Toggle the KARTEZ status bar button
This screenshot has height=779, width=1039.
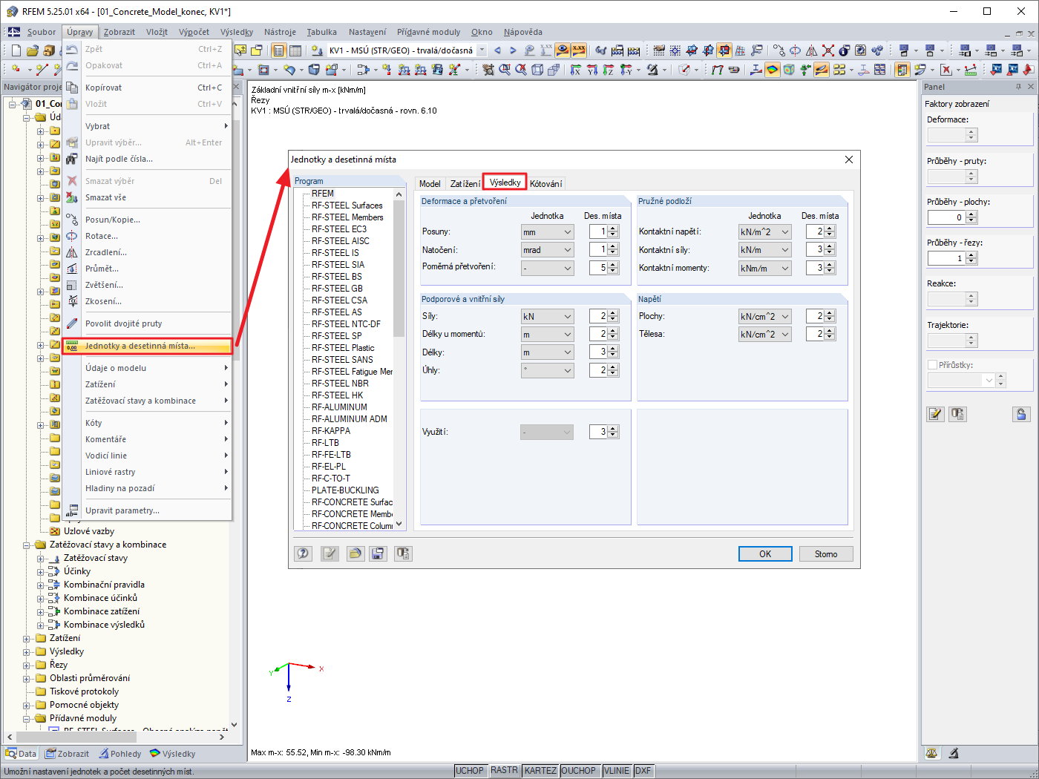click(540, 771)
